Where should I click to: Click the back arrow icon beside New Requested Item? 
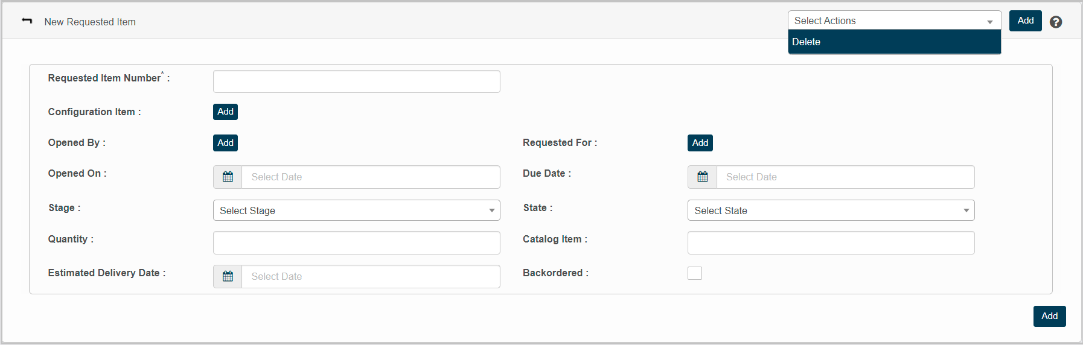click(x=27, y=21)
